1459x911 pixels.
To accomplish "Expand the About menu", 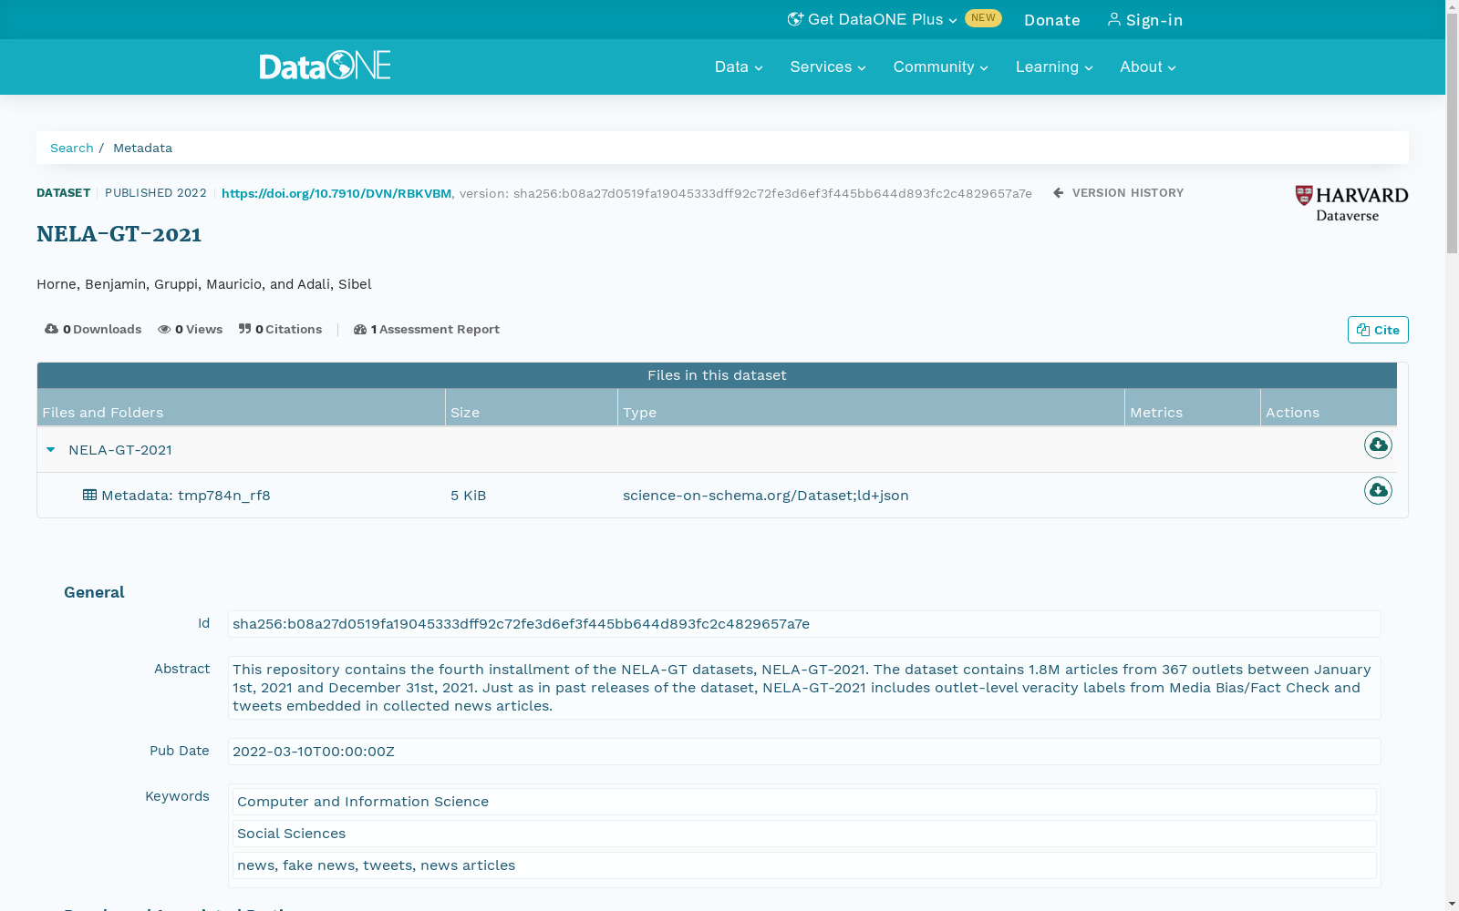I will point(1146,67).
